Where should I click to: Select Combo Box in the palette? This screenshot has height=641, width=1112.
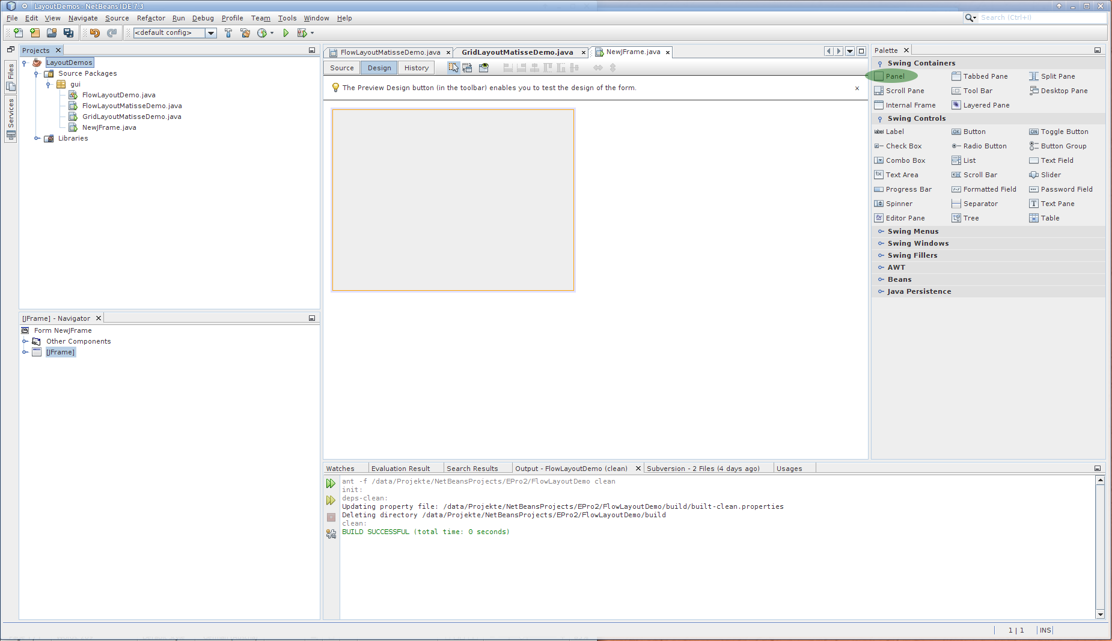(899, 160)
